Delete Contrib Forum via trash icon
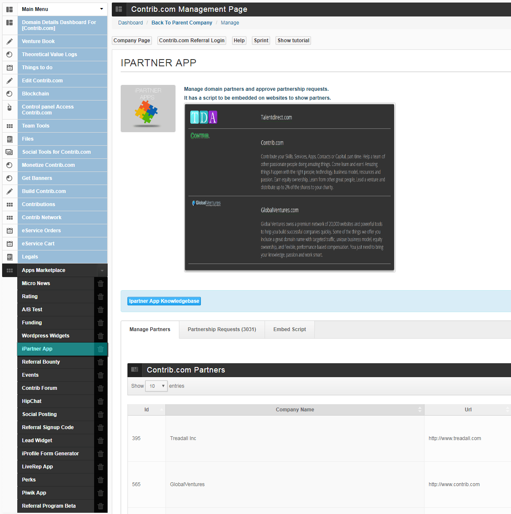 (100, 388)
